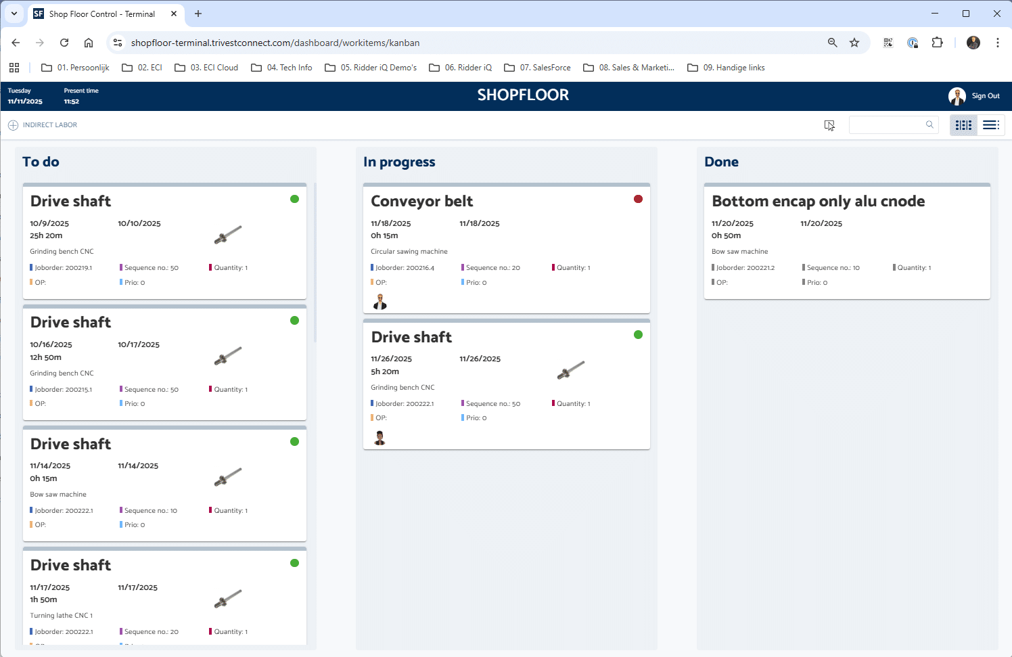
Task: Switch to kanban board view
Action: tap(963, 125)
